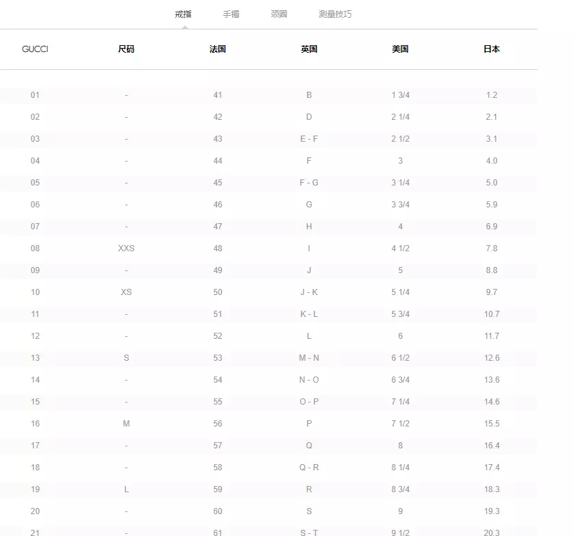The width and height of the screenshot is (574, 536).
Task: Select the 测量技巧 tab
Action: click(x=335, y=14)
